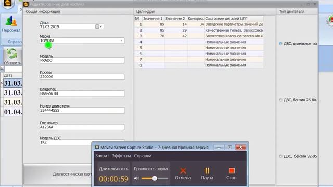Image resolution: width=333 pixels, height=187 pixels.
Task: Click the Диагностическая карта button
Action: (x=72, y=174)
